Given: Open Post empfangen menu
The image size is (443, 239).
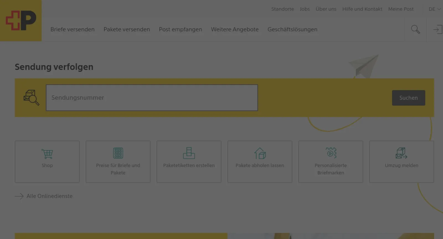Looking at the screenshot, I should click(x=181, y=29).
